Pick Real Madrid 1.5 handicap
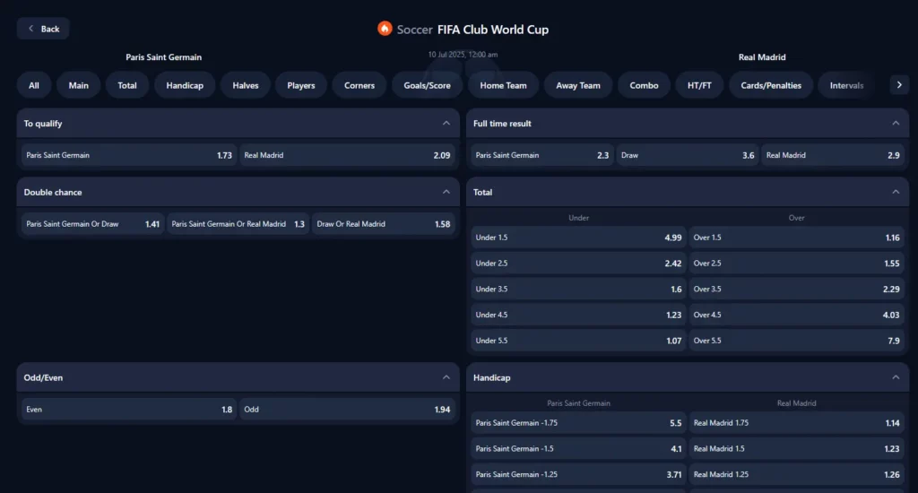 click(797, 449)
